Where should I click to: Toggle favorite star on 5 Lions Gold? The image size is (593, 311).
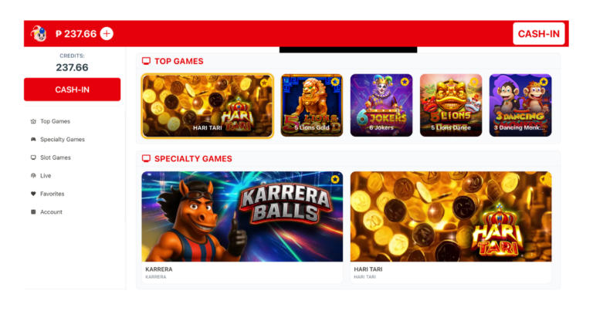coord(334,82)
